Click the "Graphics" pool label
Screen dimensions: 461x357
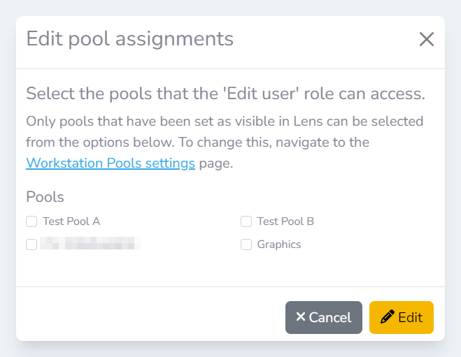point(279,245)
